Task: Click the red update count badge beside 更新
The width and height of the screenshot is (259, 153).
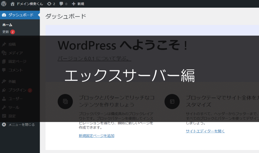Action: [x=13, y=32]
